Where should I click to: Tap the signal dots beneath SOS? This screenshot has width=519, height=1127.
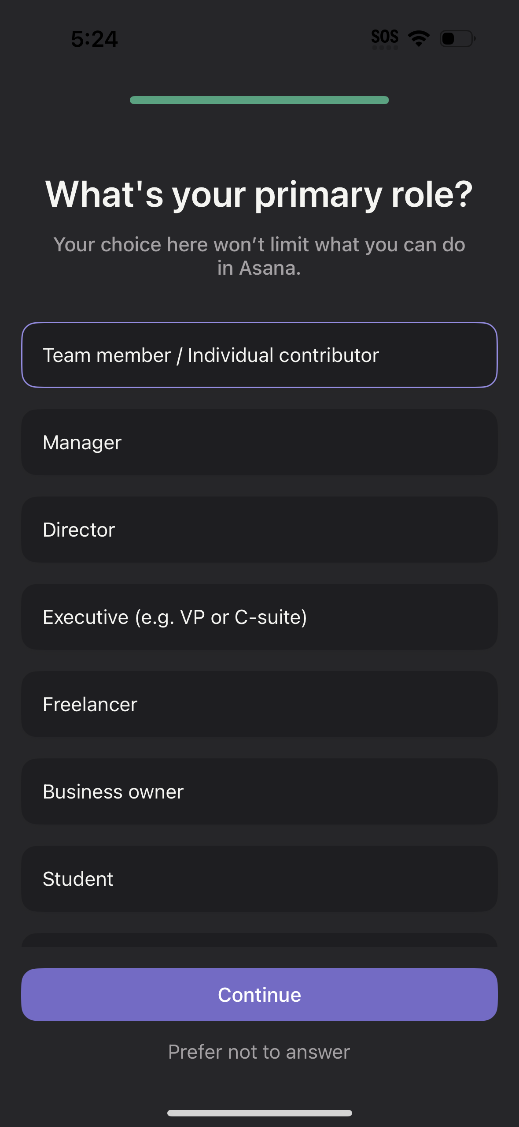point(385,48)
